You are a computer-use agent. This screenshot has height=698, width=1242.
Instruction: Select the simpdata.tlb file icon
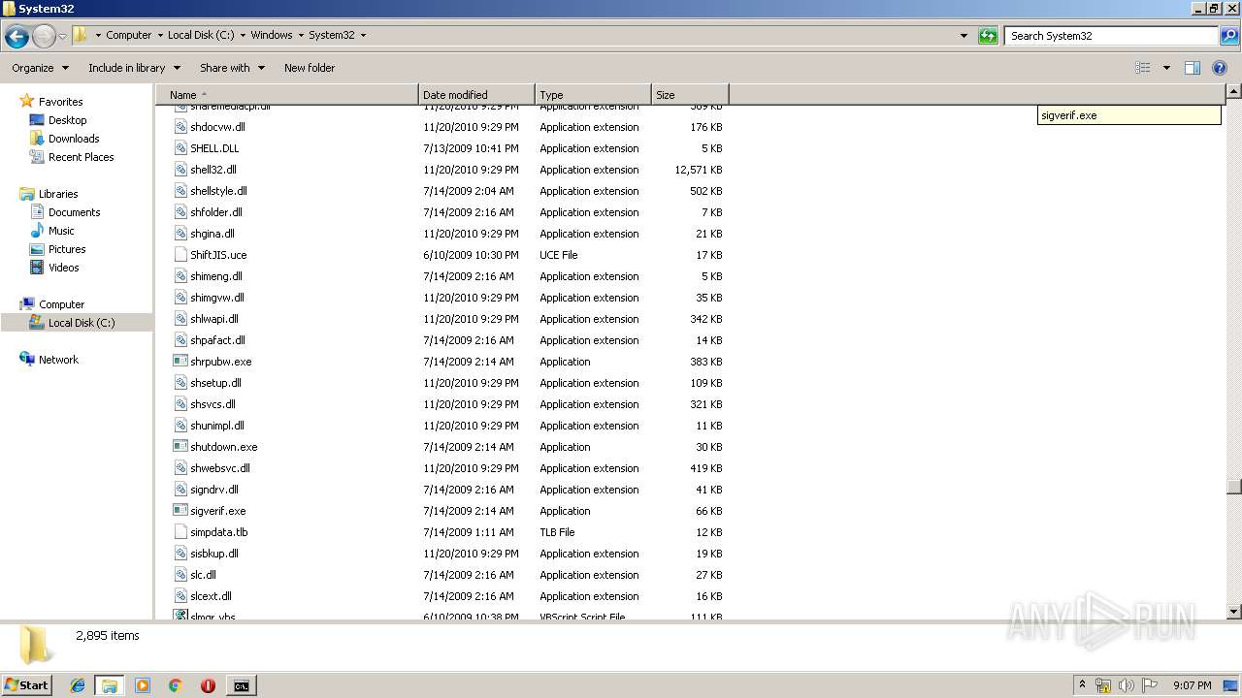[180, 532]
